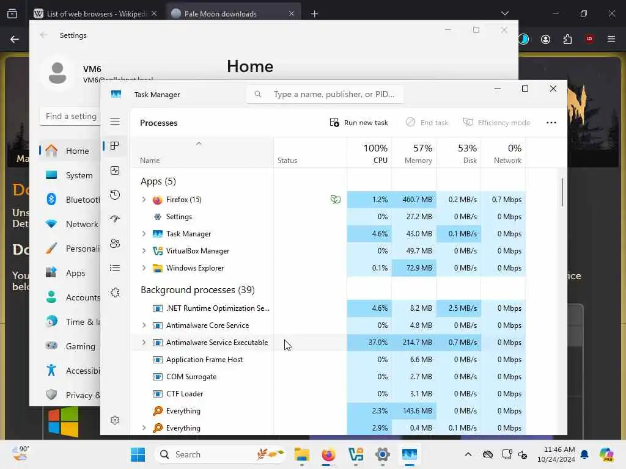Screen dimensions: 626x469
Task: Open Startup apps icon in Task Manager sidebar
Action: pyautogui.click(x=115, y=219)
